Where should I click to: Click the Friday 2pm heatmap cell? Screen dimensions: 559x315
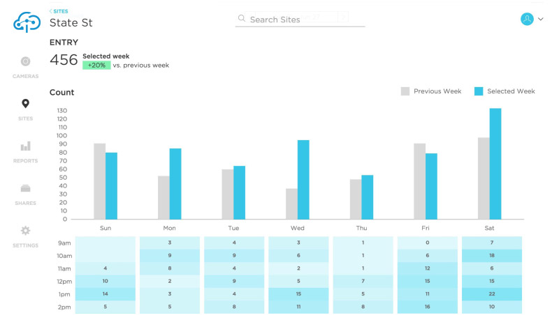(427, 307)
